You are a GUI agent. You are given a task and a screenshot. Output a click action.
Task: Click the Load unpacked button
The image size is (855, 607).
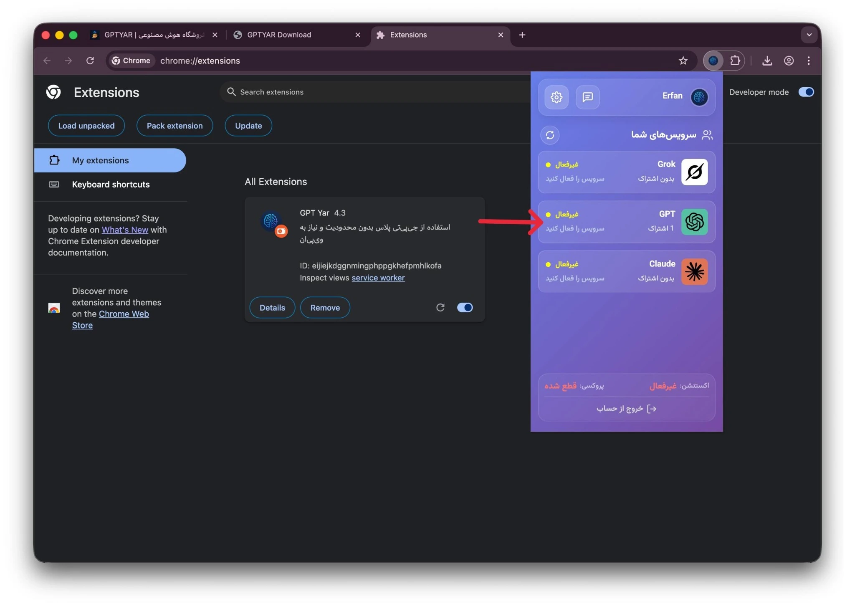pyautogui.click(x=86, y=126)
